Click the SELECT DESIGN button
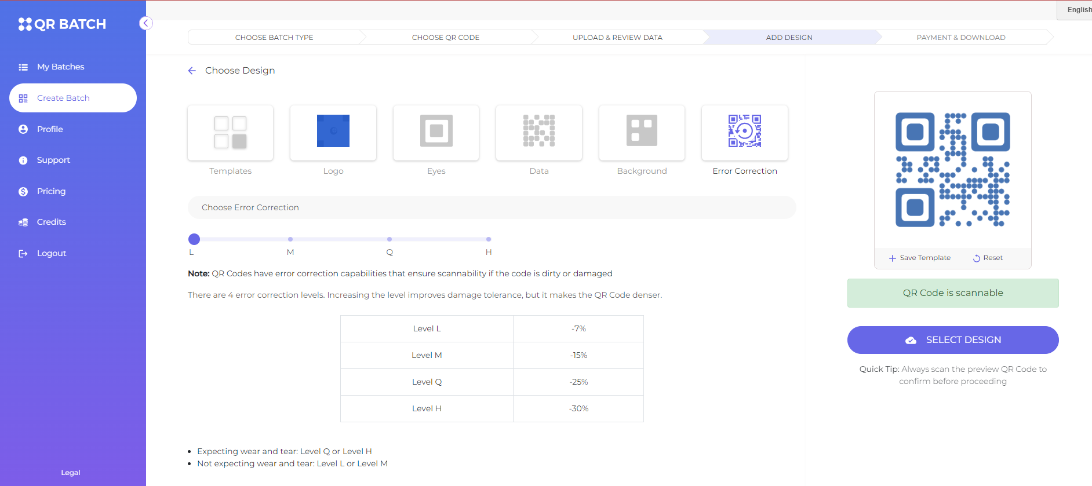This screenshot has width=1092, height=486. point(953,340)
